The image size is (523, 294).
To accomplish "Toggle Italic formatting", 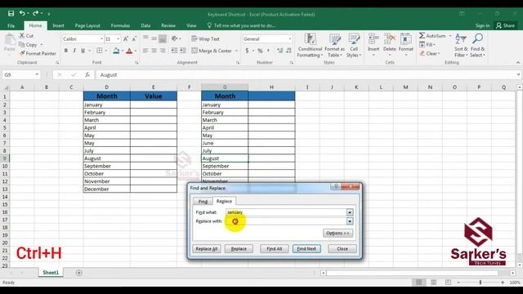I will 74,51.
